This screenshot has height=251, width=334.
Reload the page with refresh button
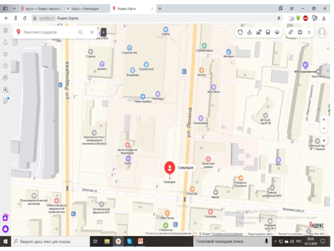coord(25,18)
